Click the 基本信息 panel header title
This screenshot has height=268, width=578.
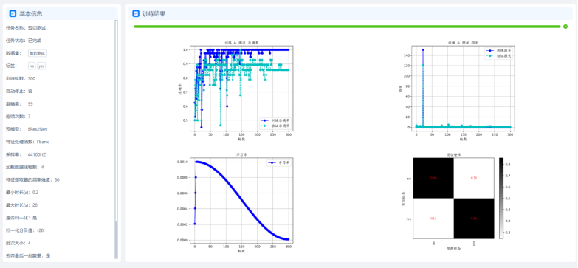click(x=31, y=13)
